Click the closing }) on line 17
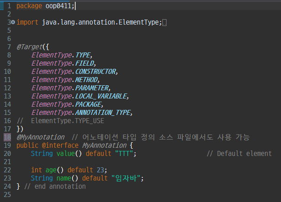The height and width of the screenshot is (202, 281). [x=20, y=129]
